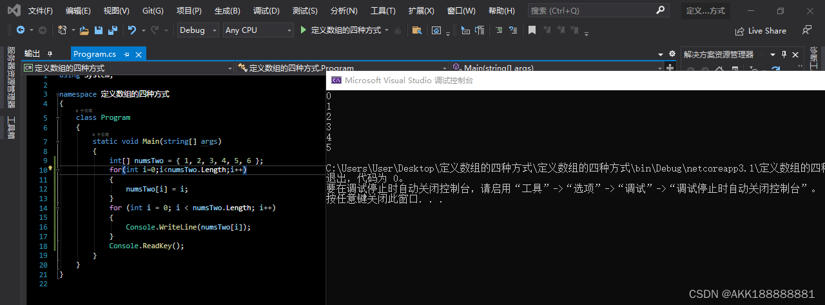Pin the Solution Explorer panel

tap(784, 54)
